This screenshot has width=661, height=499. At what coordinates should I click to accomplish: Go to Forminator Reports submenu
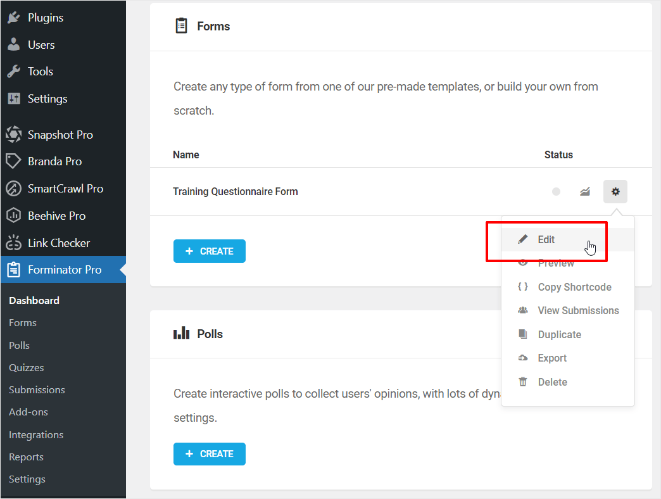(26, 457)
